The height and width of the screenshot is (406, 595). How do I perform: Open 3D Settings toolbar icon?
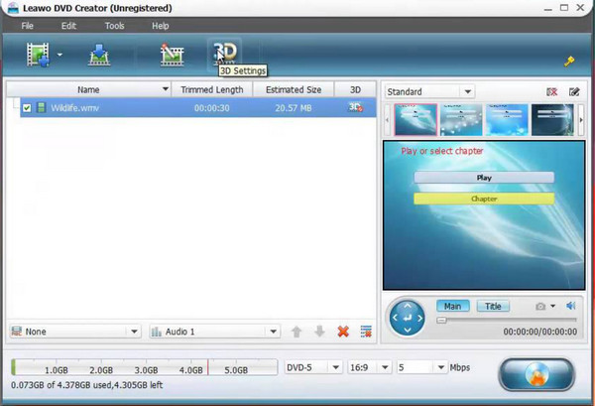pos(225,54)
